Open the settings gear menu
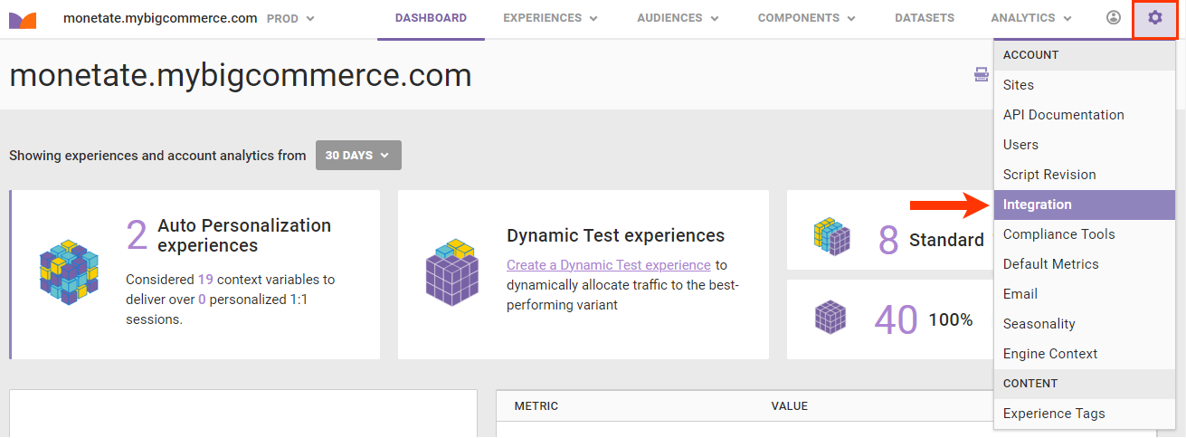 tap(1154, 18)
